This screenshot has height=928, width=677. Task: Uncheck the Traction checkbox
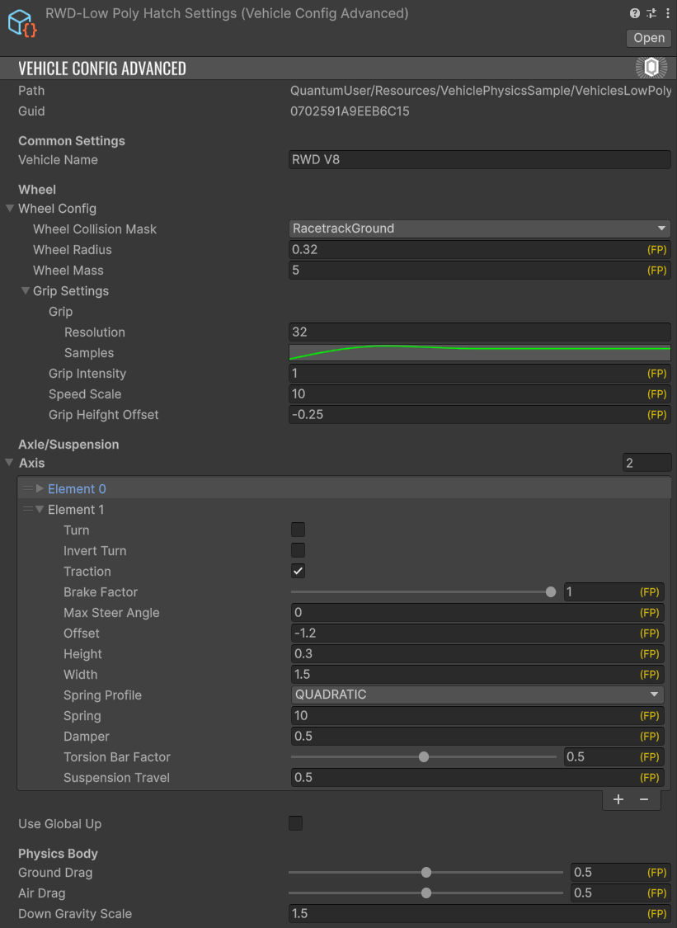tap(299, 571)
